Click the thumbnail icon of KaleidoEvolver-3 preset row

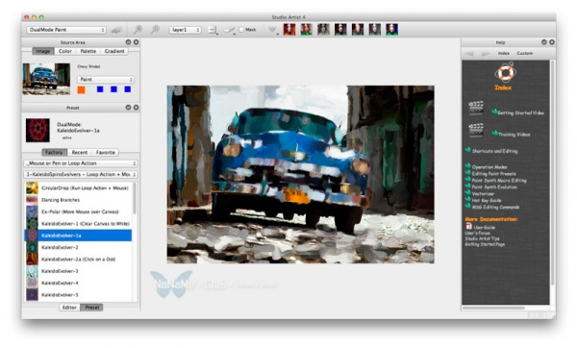pyautogui.click(x=32, y=271)
